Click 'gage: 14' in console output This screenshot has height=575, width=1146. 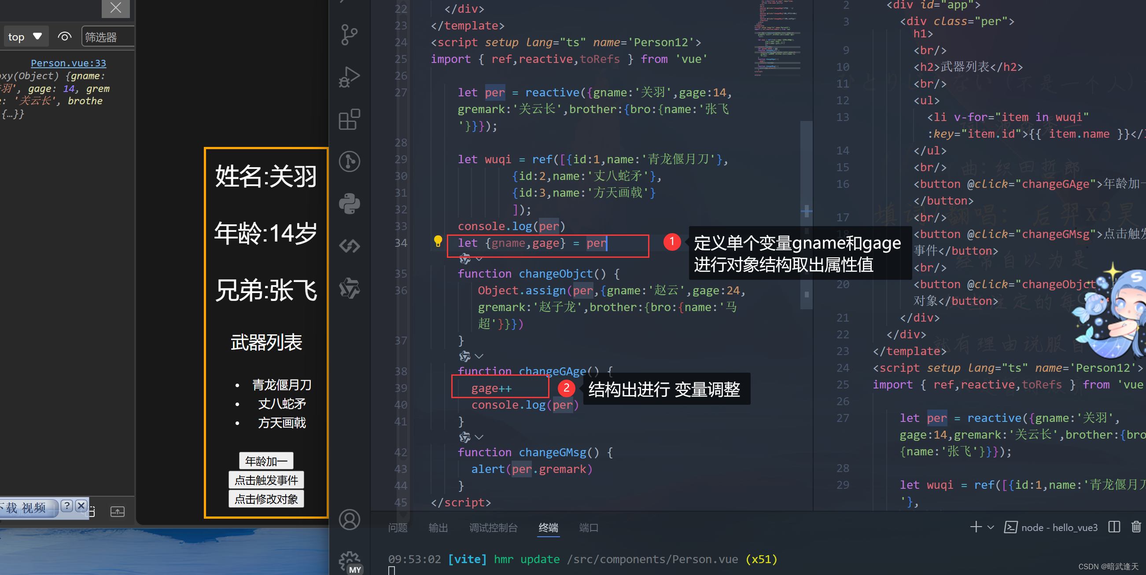tap(51, 88)
